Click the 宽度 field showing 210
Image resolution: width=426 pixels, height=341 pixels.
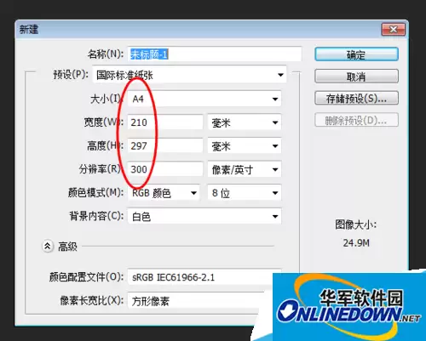click(x=165, y=122)
